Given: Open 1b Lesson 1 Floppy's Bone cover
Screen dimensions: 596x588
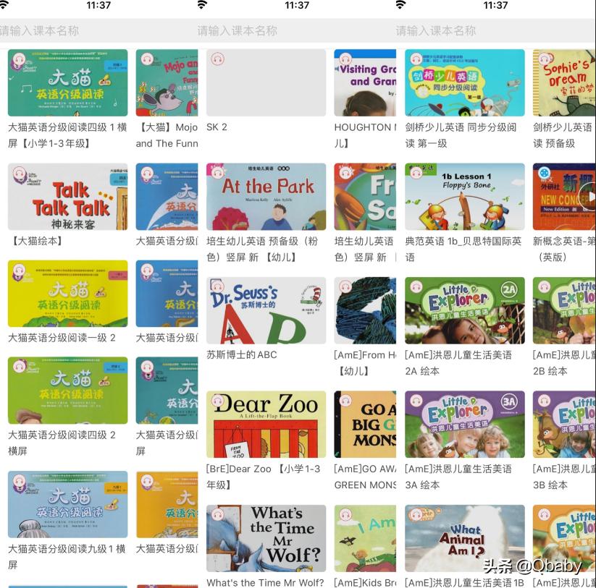Looking at the screenshot, I should tap(465, 197).
